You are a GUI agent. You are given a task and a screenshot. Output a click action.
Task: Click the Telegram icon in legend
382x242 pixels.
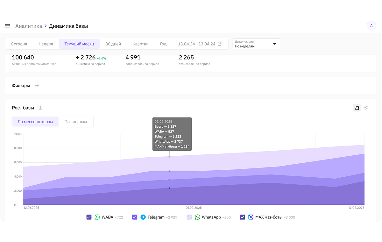coord(143,217)
